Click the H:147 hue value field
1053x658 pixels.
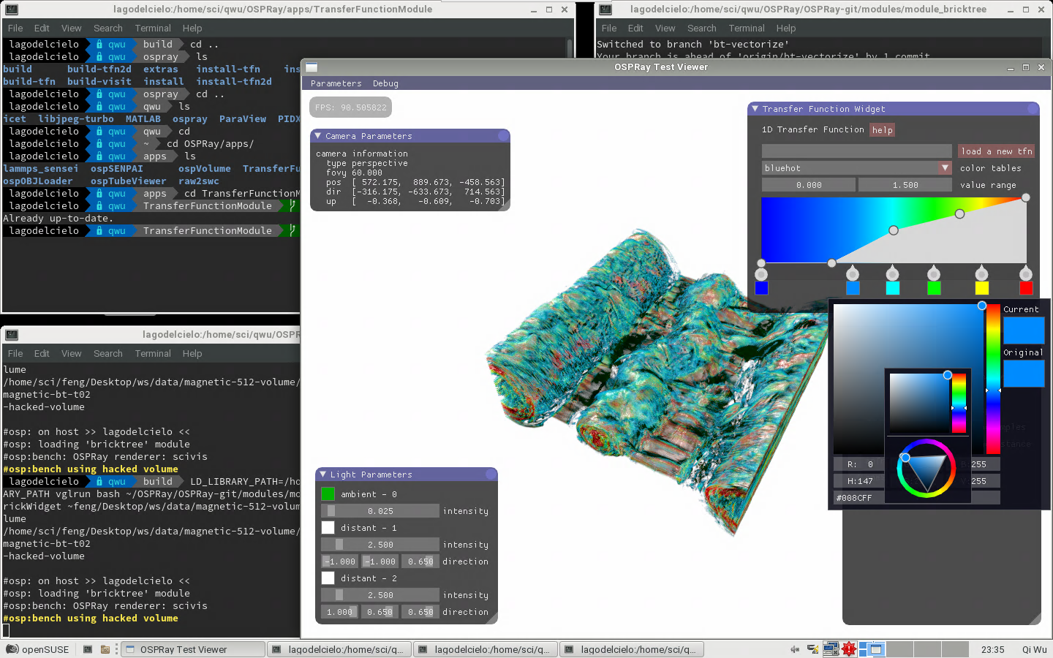859,481
